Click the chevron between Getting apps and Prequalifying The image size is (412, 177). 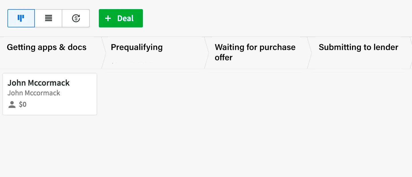(x=104, y=53)
